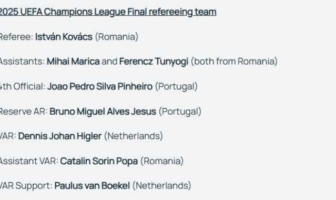Click the 2025 UEFA Champions League Final heading
This screenshot has width=336, height=200.
pos(108,12)
